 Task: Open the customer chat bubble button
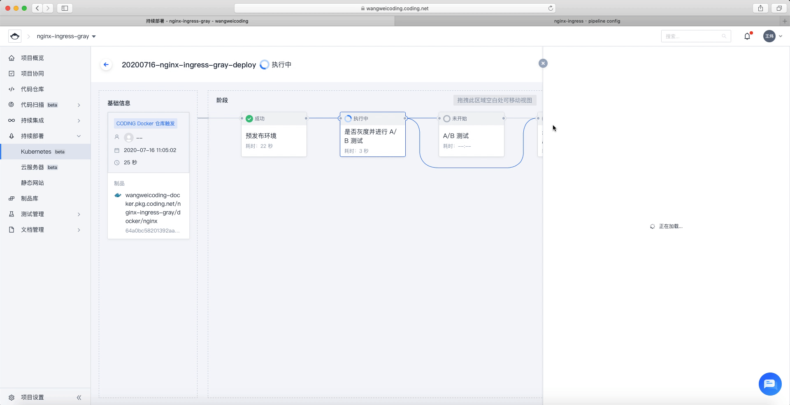pyautogui.click(x=770, y=384)
